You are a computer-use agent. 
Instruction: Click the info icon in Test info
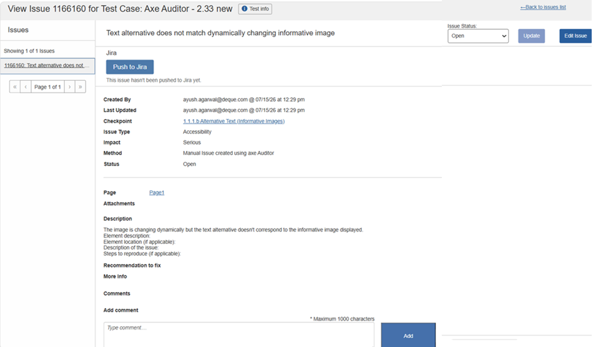coord(245,8)
